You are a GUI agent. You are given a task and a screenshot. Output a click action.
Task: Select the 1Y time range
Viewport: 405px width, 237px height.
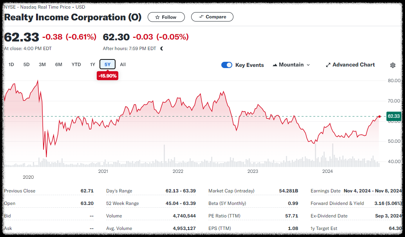point(92,65)
